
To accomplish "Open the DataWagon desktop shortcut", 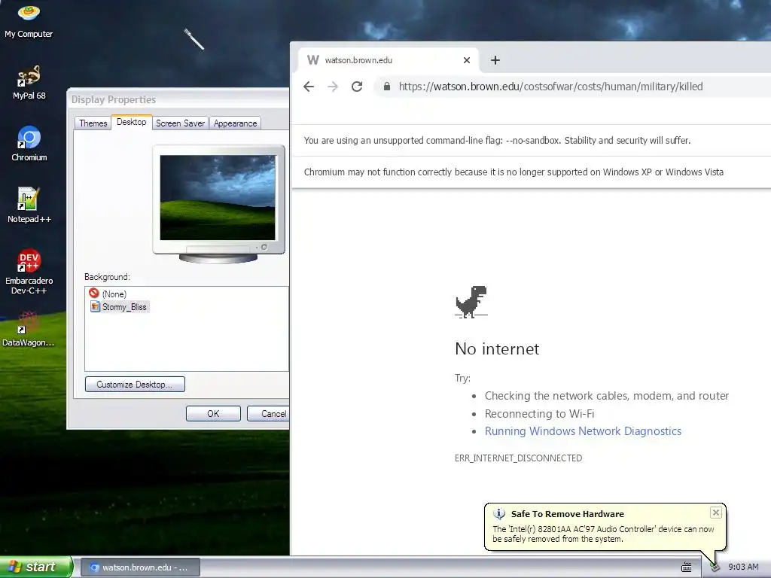I will 29,330.
